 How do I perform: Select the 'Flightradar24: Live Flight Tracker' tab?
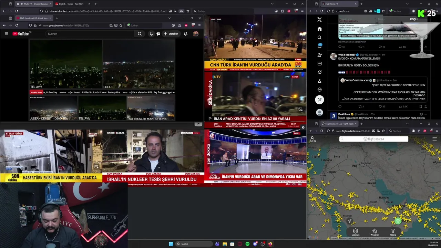click(340, 124)
